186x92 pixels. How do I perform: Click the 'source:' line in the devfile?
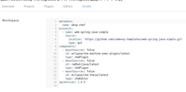[71, 36]
